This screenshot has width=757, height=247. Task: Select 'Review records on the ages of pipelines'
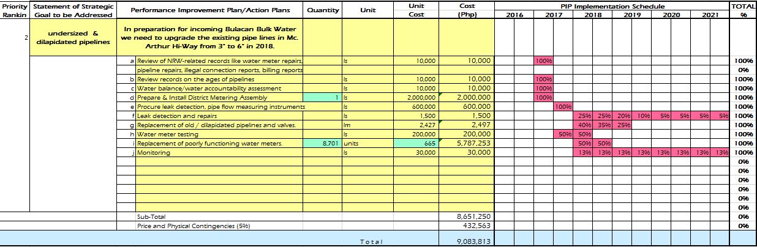point(219,79)
